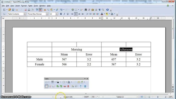Run Spelling and Grammar check icon
This screenshot has height=99, width=176.
tap(37, 10)
